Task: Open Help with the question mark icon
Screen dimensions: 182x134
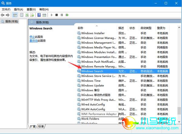Action: tap(39, 15)
